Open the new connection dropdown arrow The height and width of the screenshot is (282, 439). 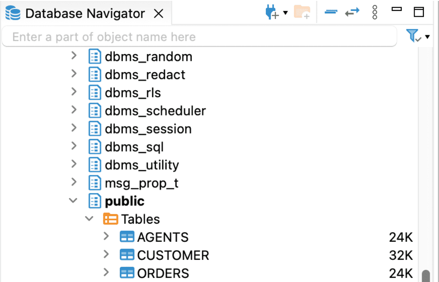[286, 12]
